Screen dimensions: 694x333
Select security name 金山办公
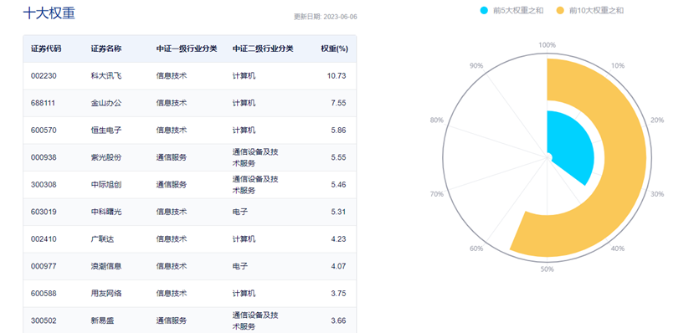[106, 103]
